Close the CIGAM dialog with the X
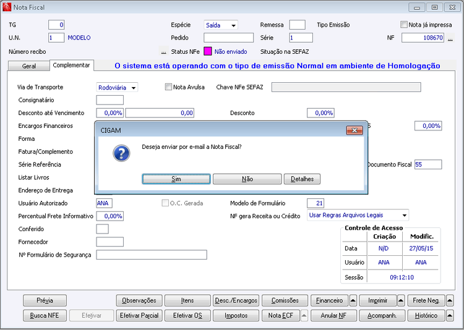Image resolution: width=464 pixels, height=330 pixels. pos(354,130)
